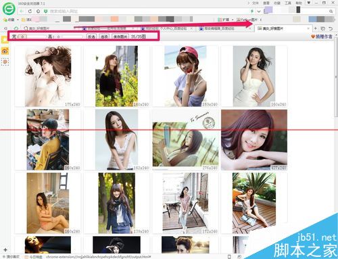The height and width of the screenshot is (259, 338).
Task: Click the Fatkun图片 extension button
Action: pos(247,20)
